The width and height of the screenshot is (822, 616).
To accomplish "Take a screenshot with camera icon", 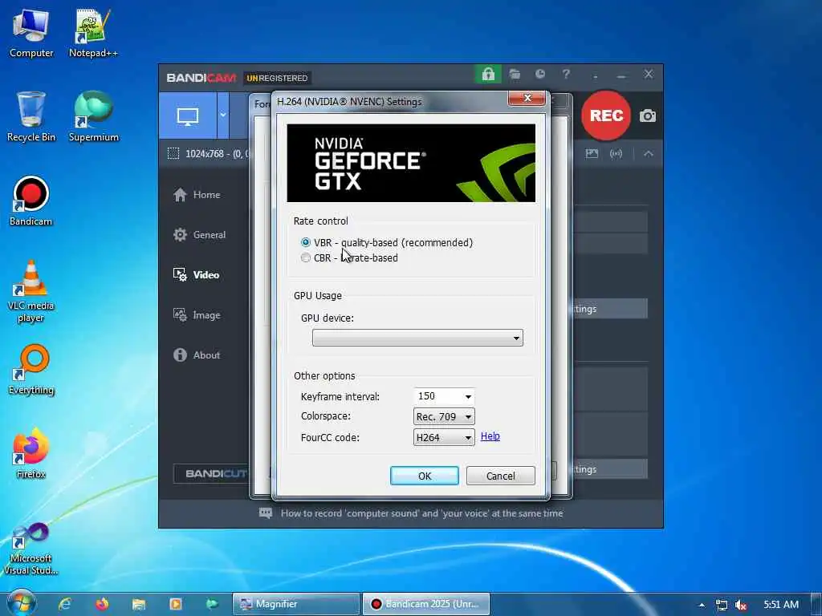I will 648,115.
